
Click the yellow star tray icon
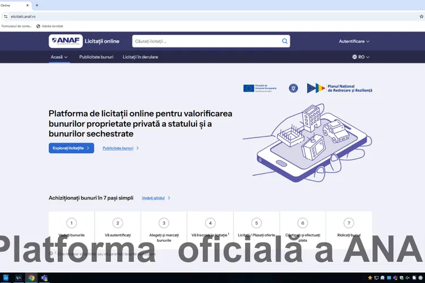pos(370,278)
